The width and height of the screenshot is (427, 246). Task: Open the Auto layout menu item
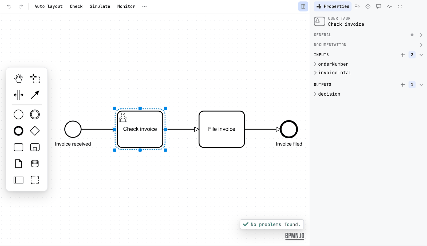click(49, 6)
